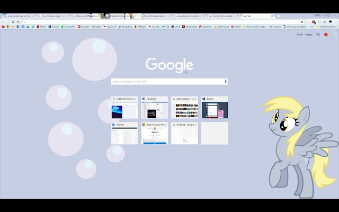Open a new tab with the new-tab button
Viewport: 339px width, 212px height.
tap(279, 16)
